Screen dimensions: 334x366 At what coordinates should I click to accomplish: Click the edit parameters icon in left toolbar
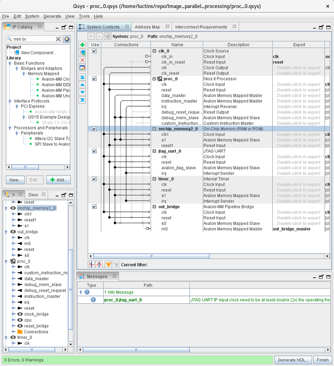[82, 68]
